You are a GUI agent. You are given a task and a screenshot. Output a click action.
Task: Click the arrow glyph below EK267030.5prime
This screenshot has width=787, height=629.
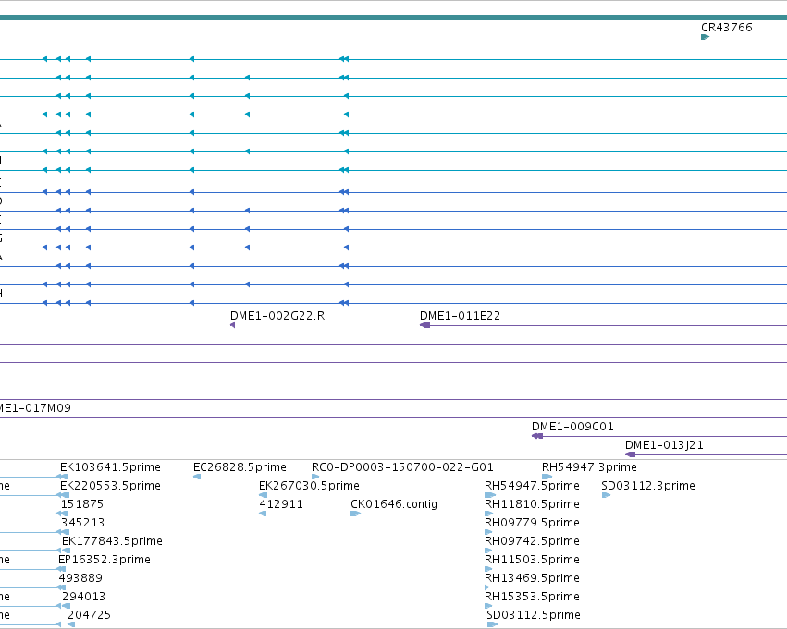click(263, 495)
